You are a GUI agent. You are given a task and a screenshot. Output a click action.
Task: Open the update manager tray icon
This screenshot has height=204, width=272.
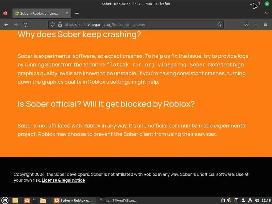click(223, 200)
